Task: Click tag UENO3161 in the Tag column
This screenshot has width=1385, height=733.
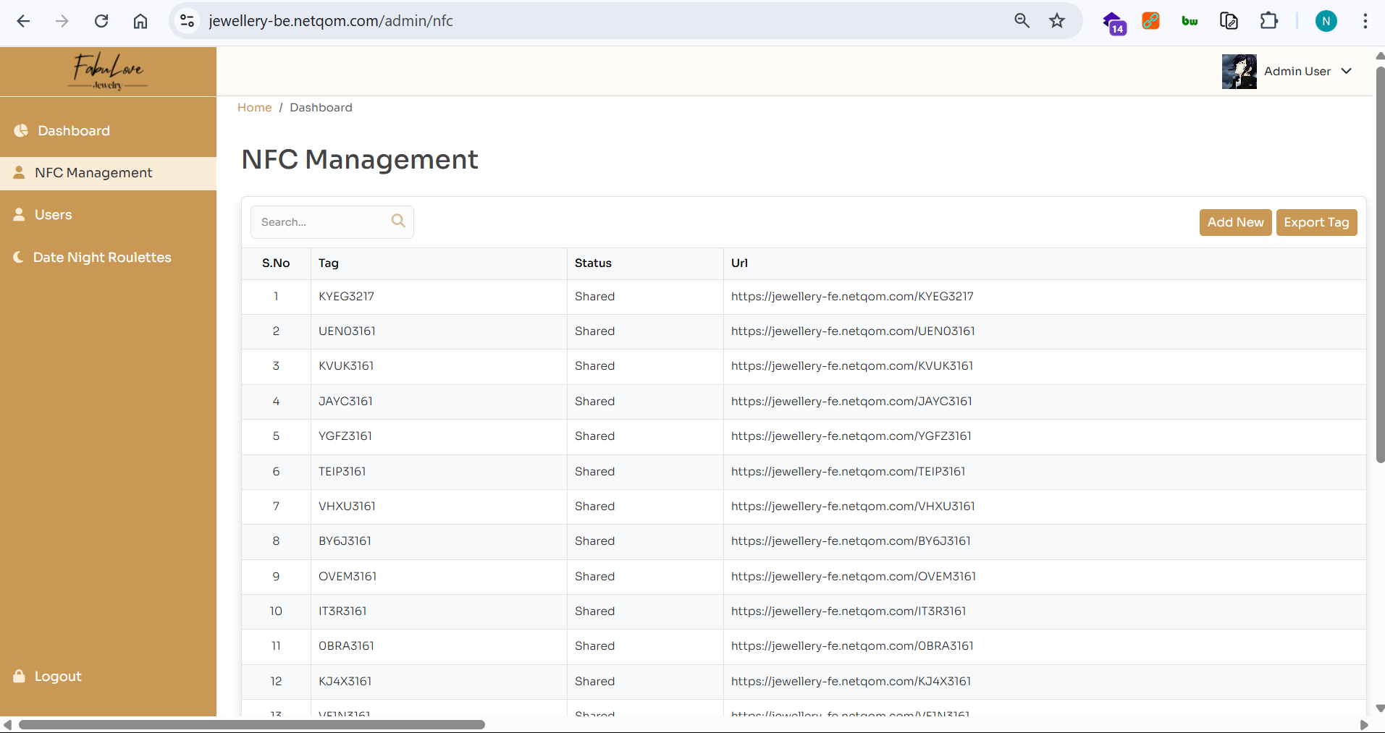Action: pos(347,331)
